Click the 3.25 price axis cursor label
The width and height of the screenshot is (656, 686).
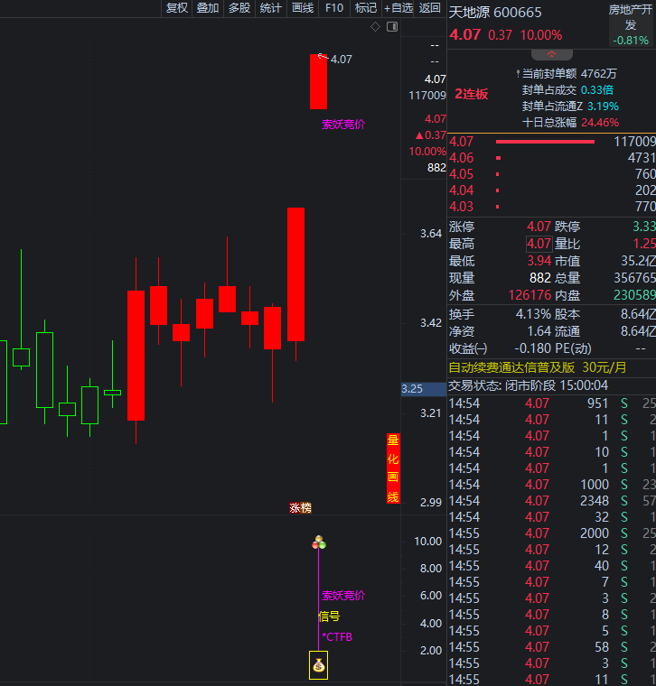pyautogui.click(x=423, y=389)
